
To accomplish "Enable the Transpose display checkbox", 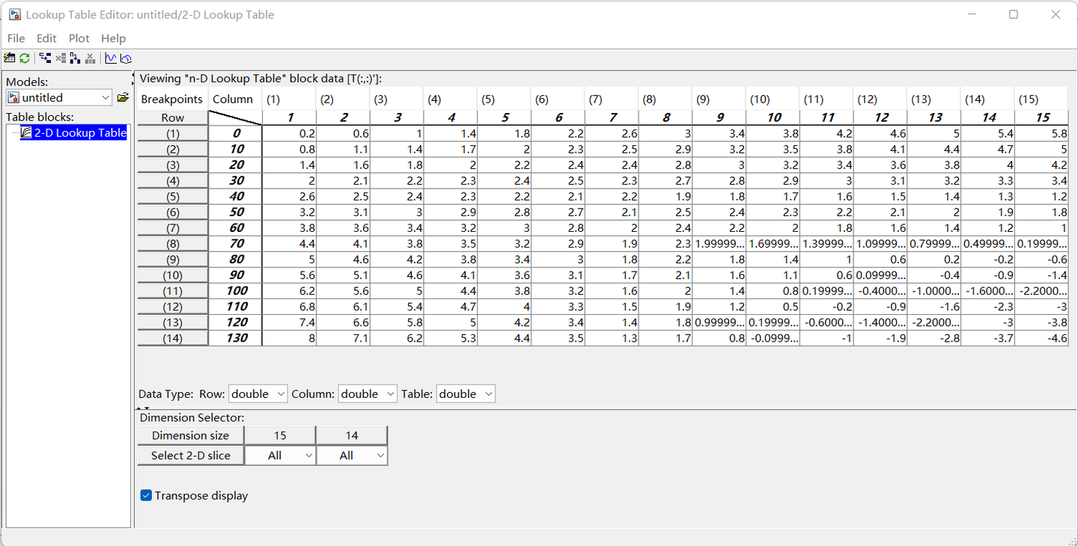I will 146,495.
